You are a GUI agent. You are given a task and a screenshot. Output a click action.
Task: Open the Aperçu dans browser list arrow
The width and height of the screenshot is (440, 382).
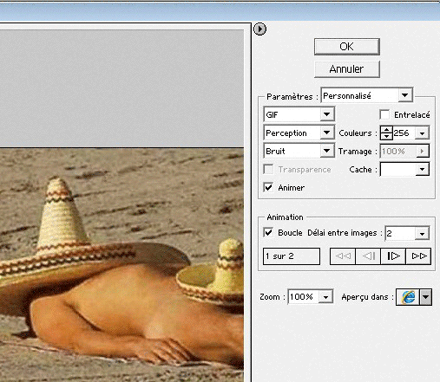[426, 297]
